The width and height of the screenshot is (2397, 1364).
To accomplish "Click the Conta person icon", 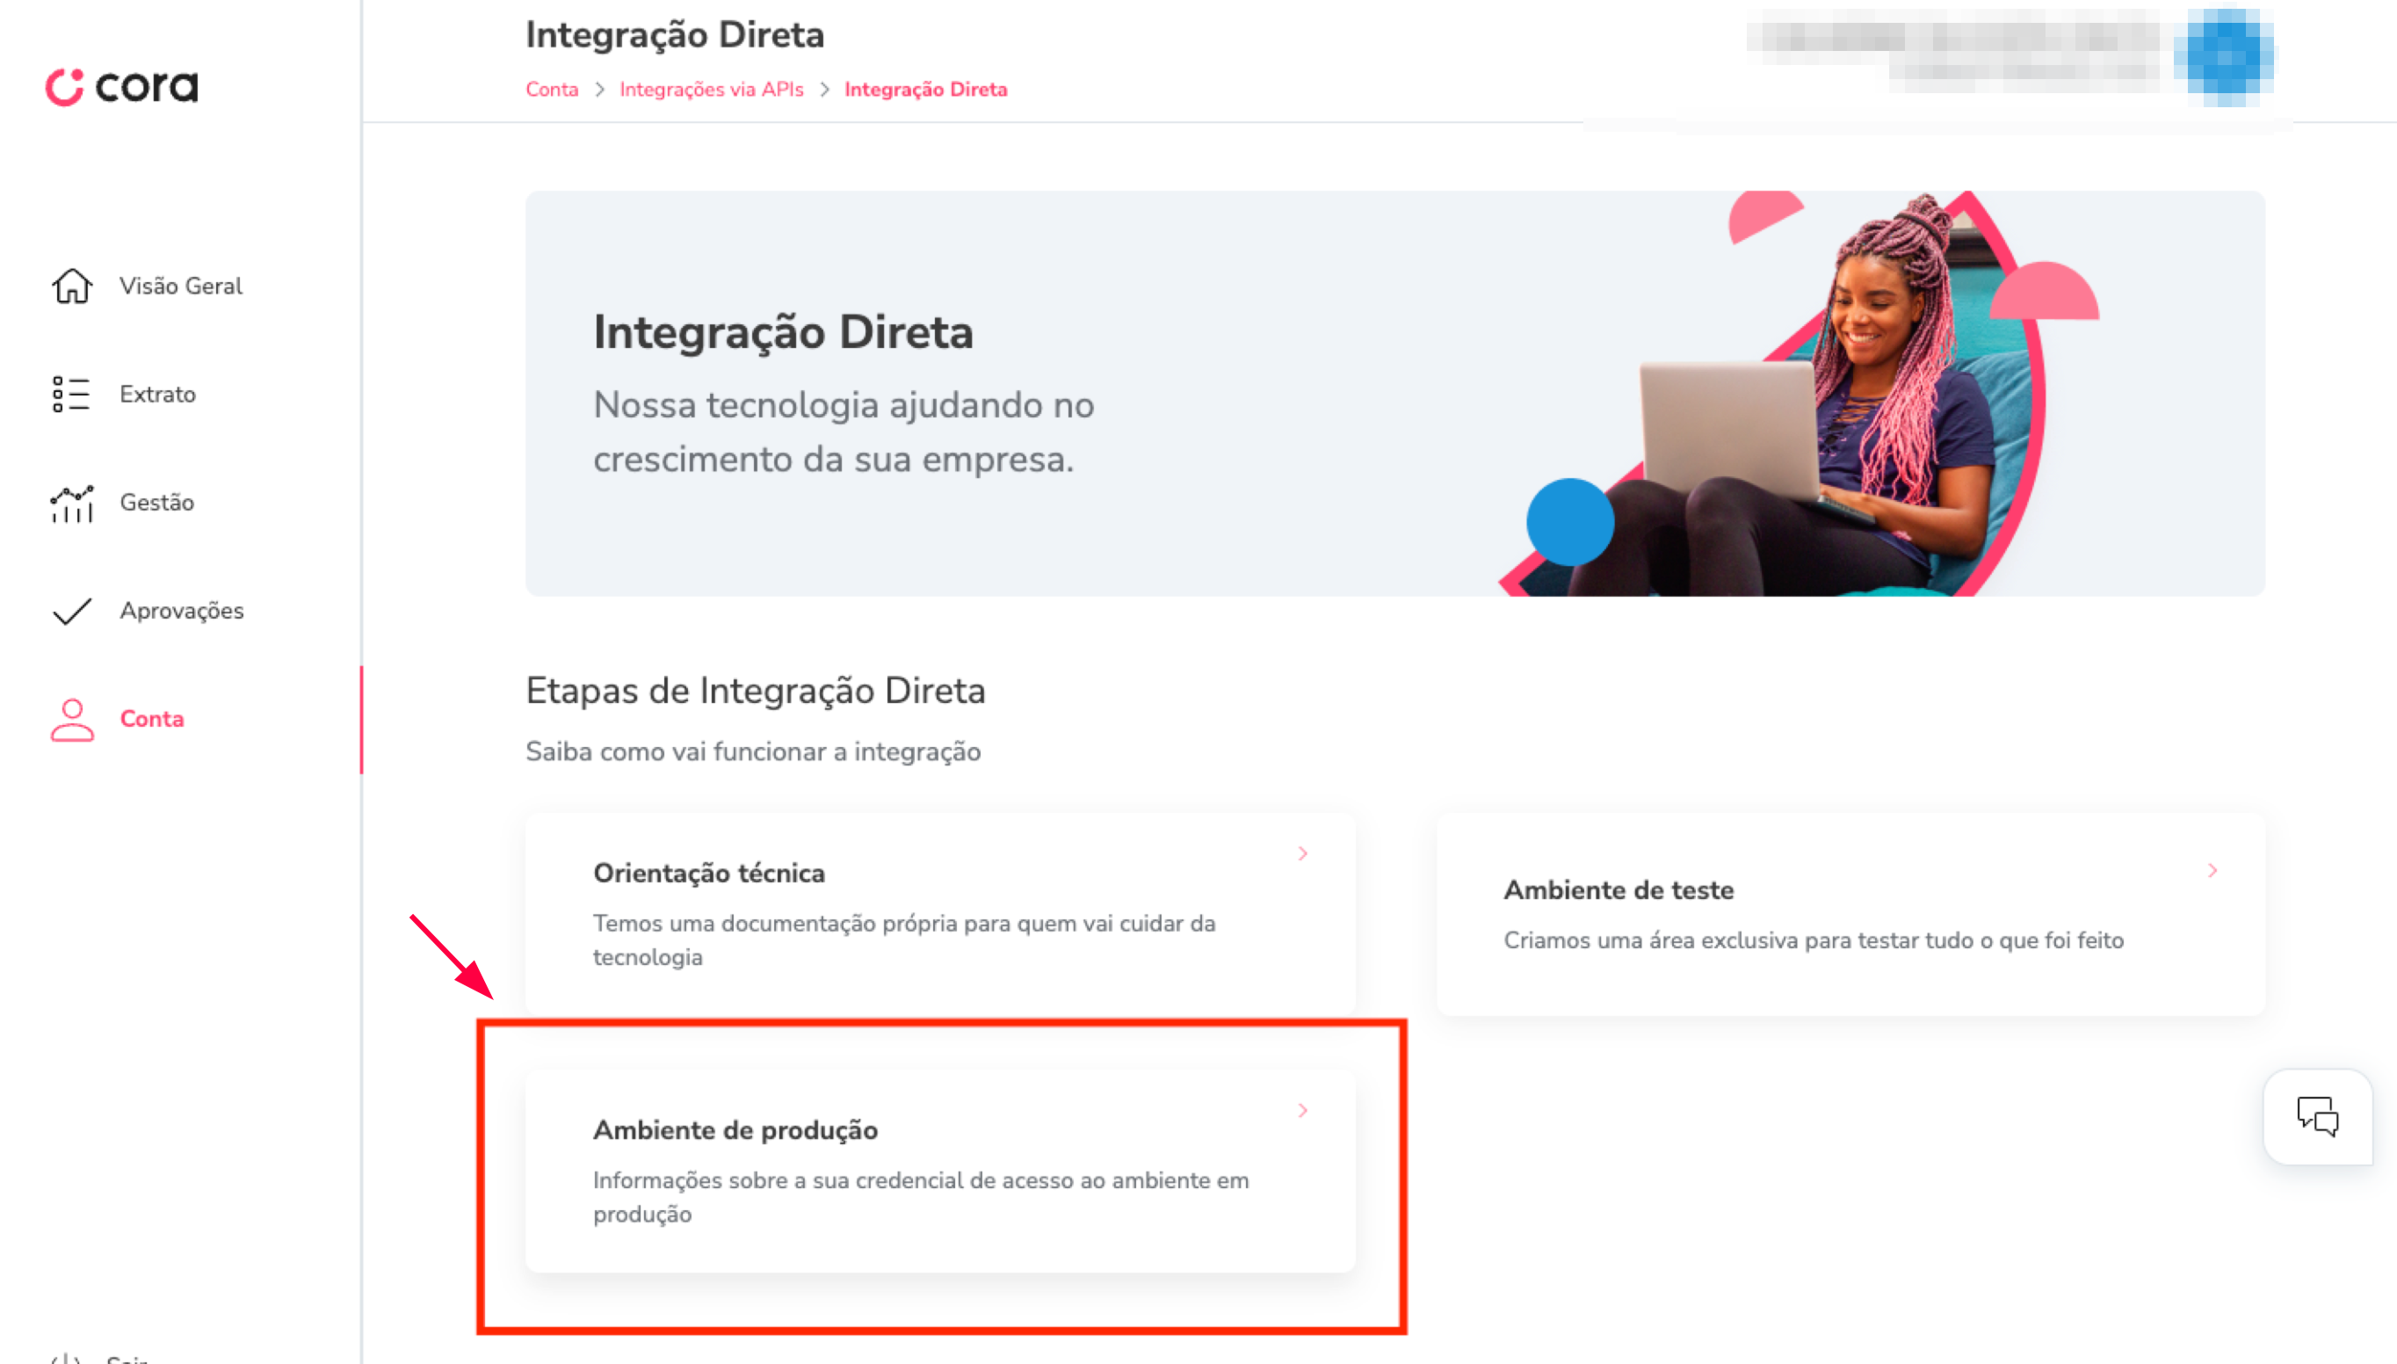I will (x=72, y=720).
